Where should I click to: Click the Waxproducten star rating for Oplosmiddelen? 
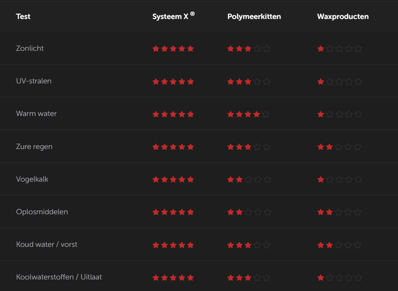coord(339,212)
